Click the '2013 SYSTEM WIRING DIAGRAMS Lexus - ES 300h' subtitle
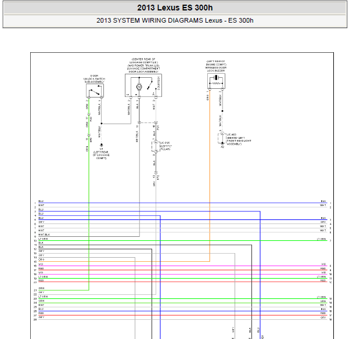The image size is (349, 339). coord(175,20)
